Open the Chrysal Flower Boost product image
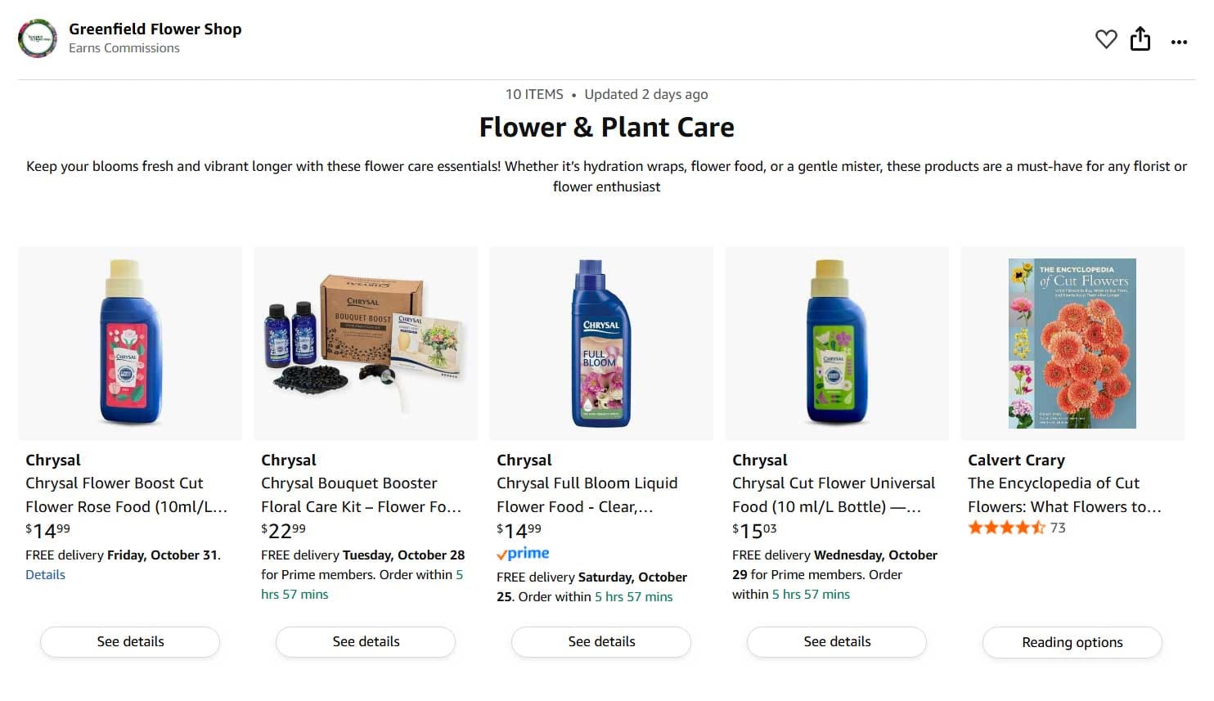 click(x=129, y=343)
